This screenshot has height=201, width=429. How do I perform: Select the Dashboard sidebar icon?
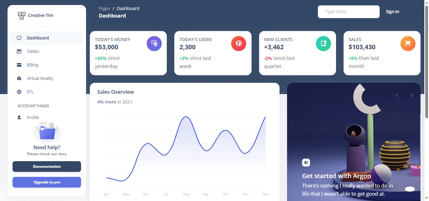pyautogui.click(x=19, y=38)
